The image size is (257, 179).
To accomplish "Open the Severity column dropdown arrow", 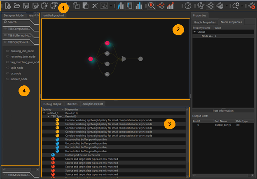I will click(63, 110).
